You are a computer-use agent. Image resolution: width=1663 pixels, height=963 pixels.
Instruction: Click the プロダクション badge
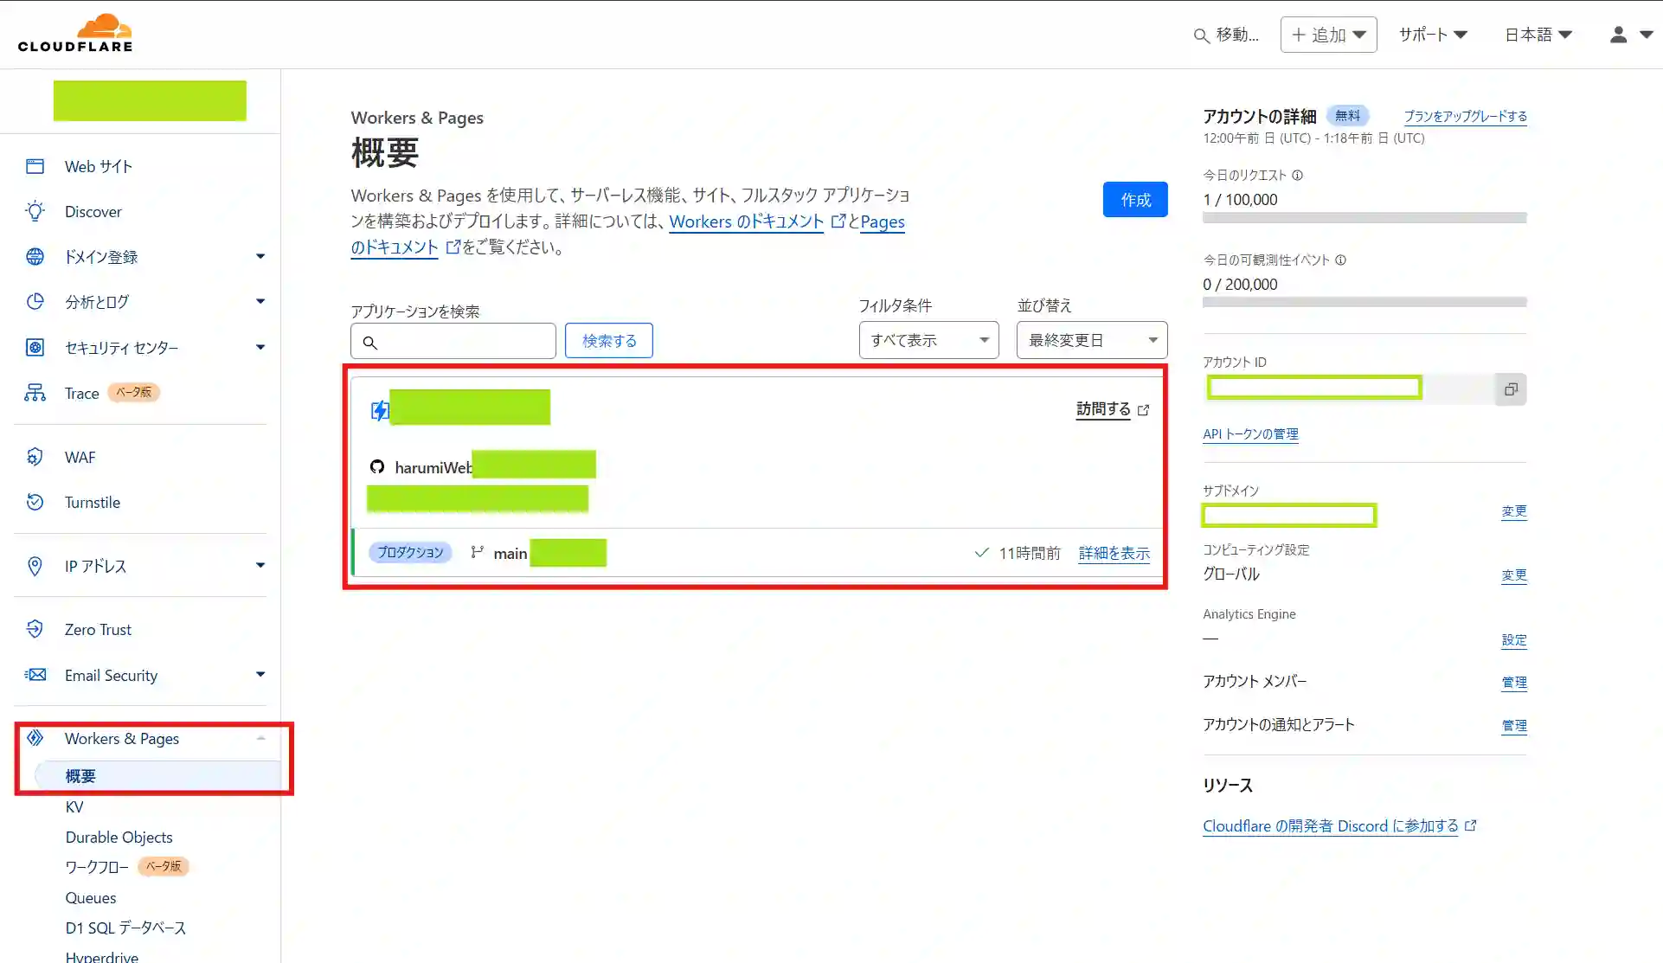point(410,552)
